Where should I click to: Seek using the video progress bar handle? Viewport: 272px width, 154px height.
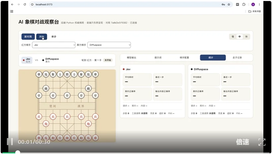[x=18, y=152]
